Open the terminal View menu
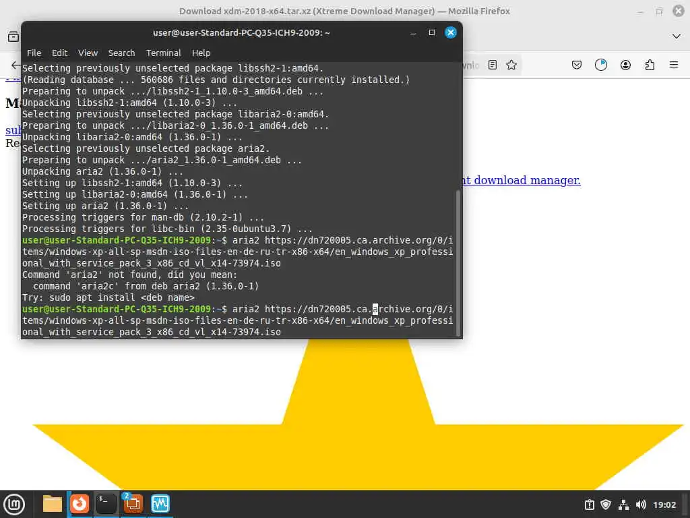 (x=88, y=53)
